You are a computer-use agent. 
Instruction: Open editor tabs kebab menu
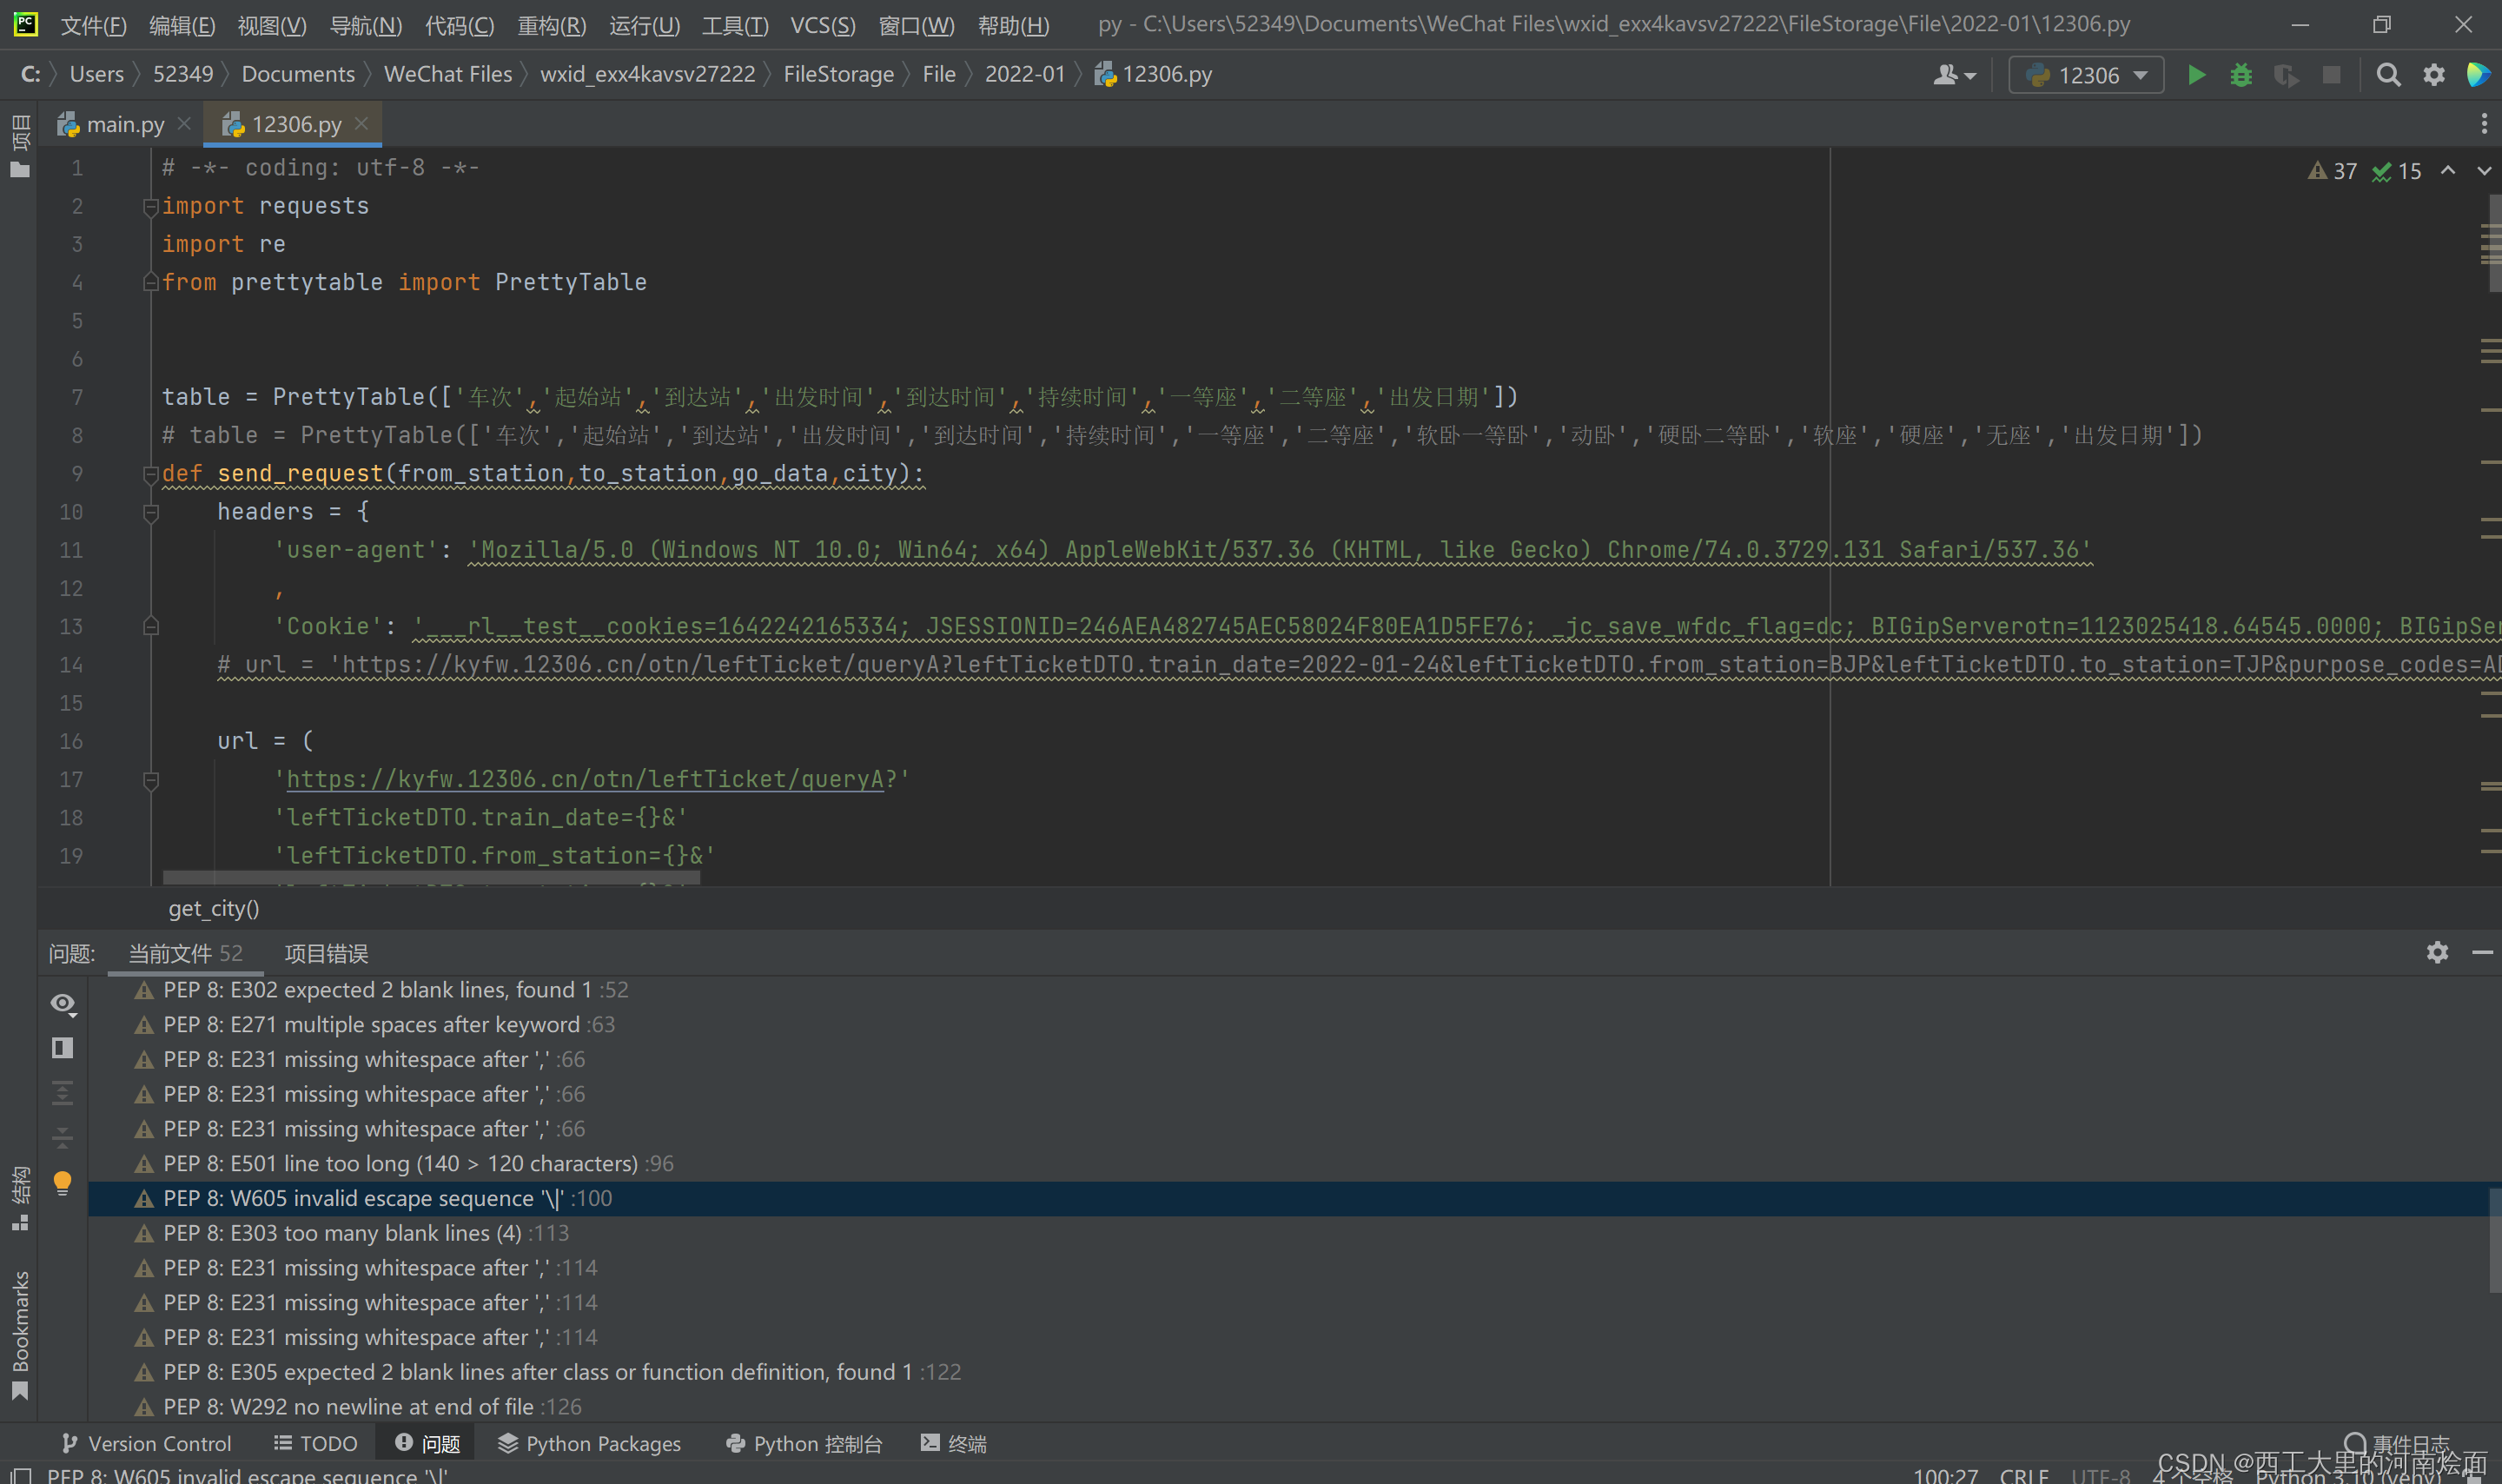click(2483, 124)
